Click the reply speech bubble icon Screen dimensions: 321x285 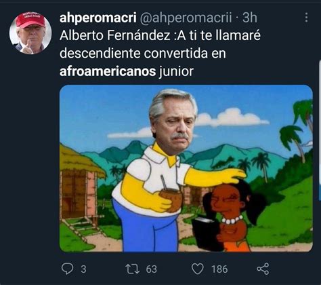pyautogui.click(x=67, y=269)
